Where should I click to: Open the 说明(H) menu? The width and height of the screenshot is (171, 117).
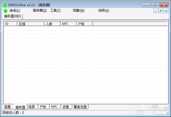point(104,10)
